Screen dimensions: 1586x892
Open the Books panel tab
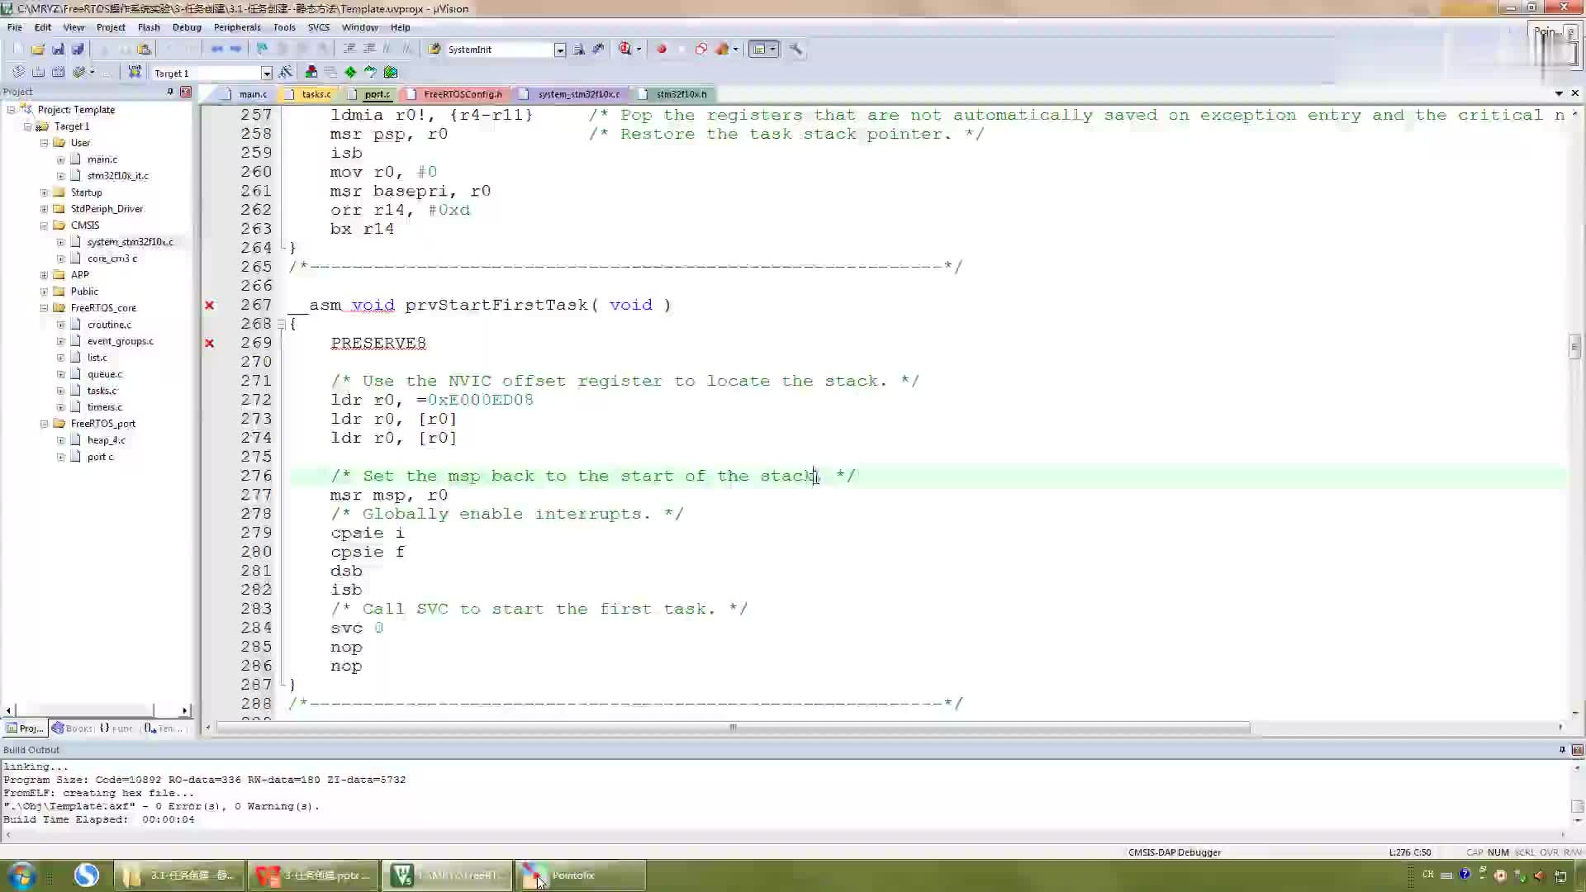coord(72,728)
